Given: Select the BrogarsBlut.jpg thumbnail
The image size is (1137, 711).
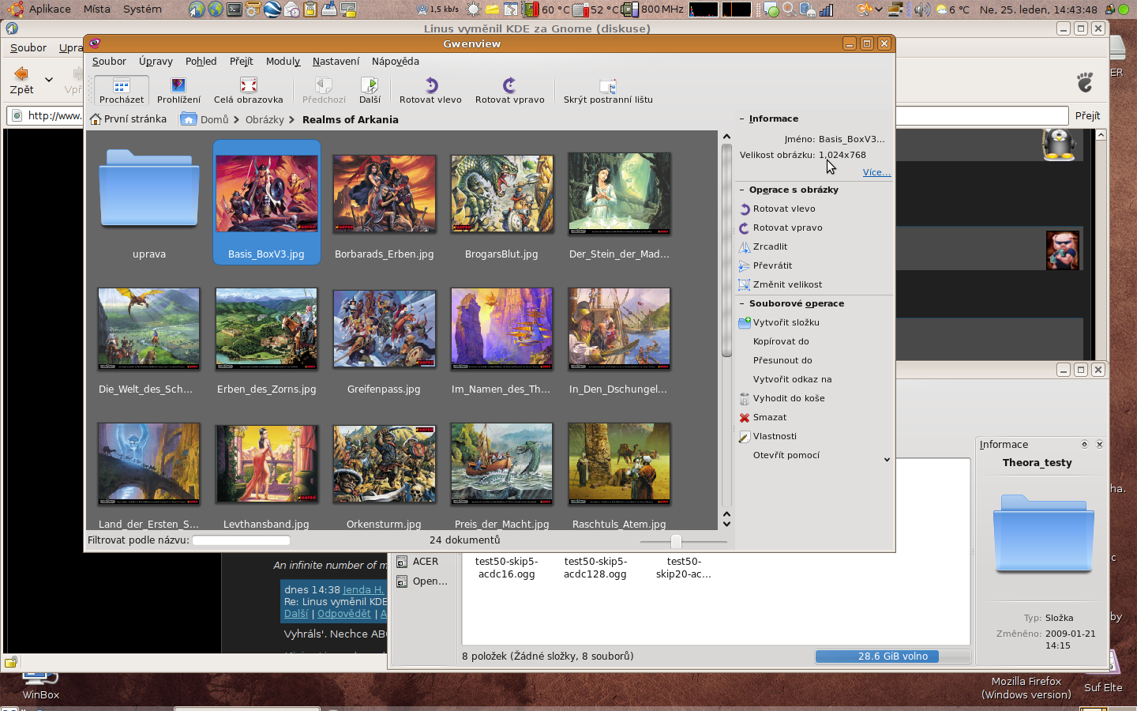Looking at the screenshot, I should click(x=501, y=203).
